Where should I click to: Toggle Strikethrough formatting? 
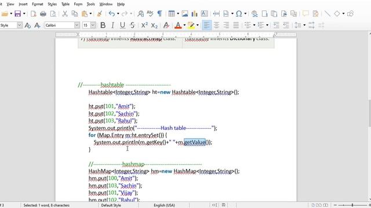tap(132, 25)
